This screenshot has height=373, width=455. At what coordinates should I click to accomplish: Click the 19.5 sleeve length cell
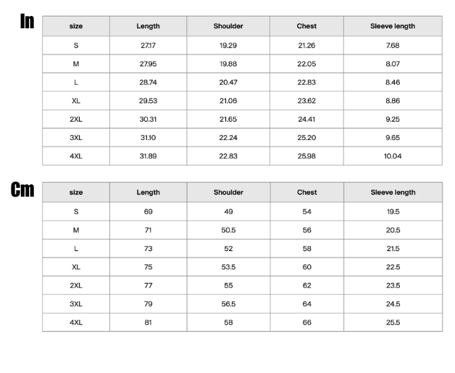(393, 212)
